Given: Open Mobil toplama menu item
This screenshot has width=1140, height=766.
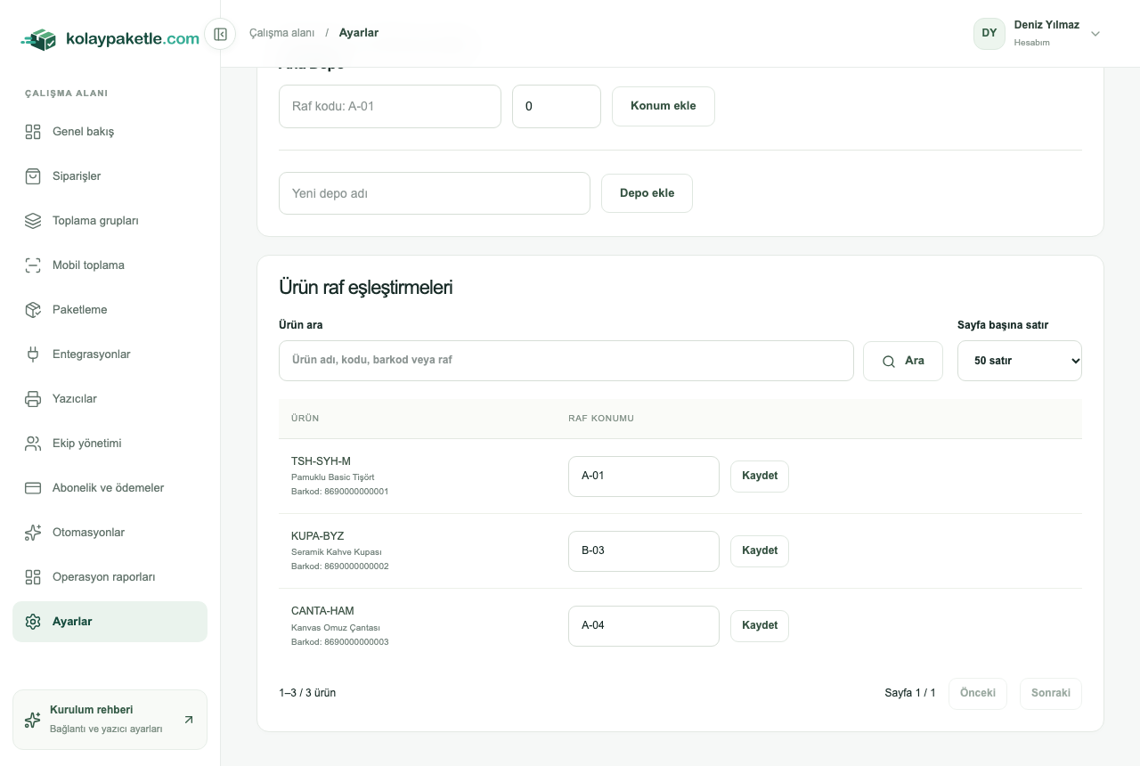Looking at the screenshot, I should tap(110, 265).
